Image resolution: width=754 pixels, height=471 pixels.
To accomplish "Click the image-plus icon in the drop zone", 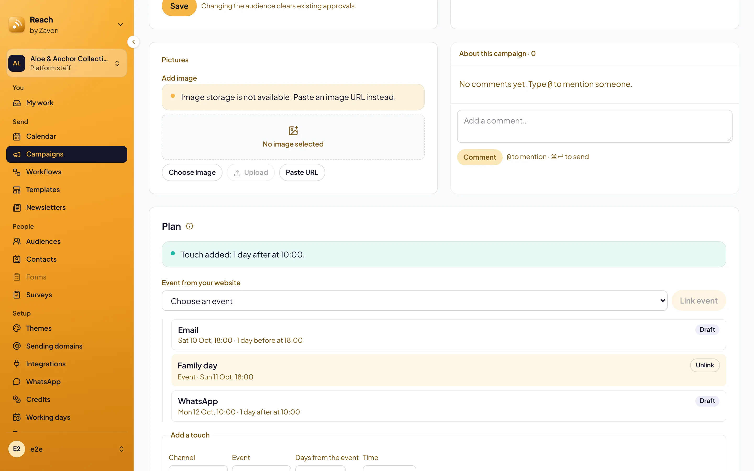I will [x=293, y=131].
